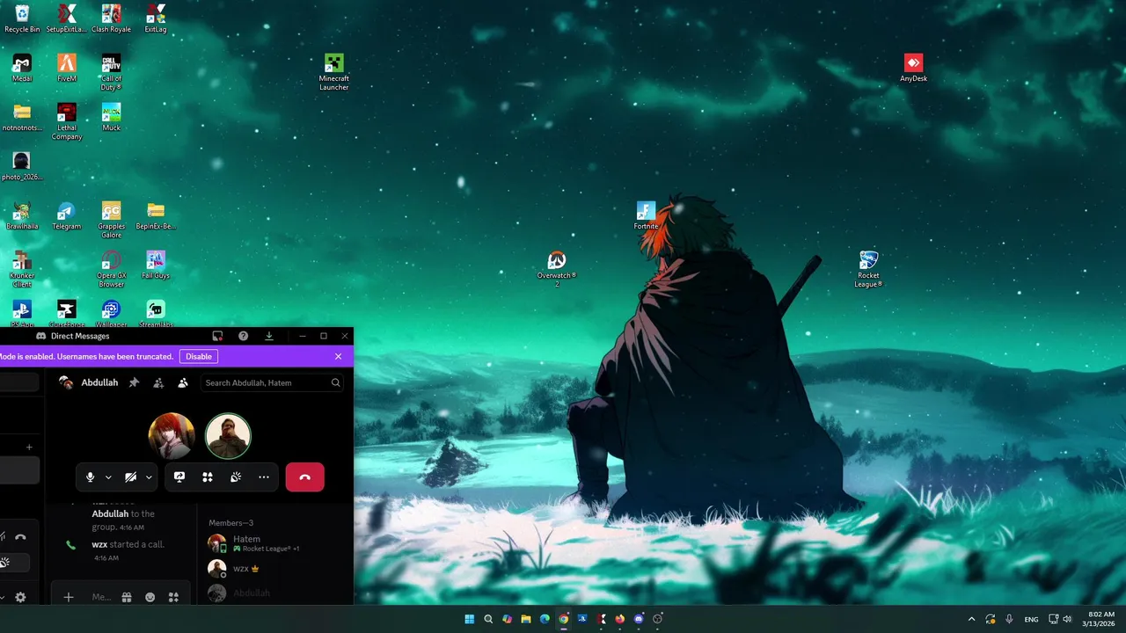The width and height of the screenshot is (1126, 633).
Task: Share your screen in the call
Action: (179, 477)
